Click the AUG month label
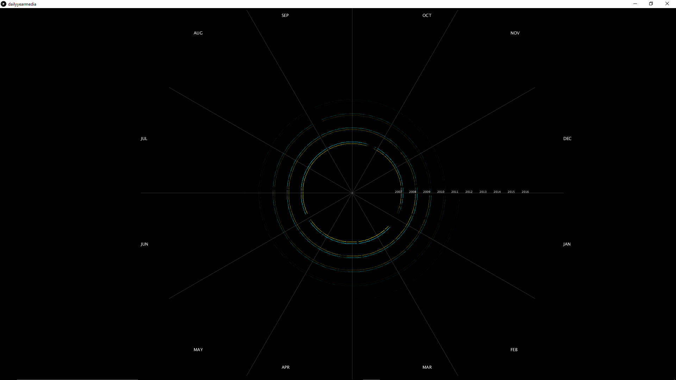This screenshot has height=380, width=676. click(x=198, y=33)
